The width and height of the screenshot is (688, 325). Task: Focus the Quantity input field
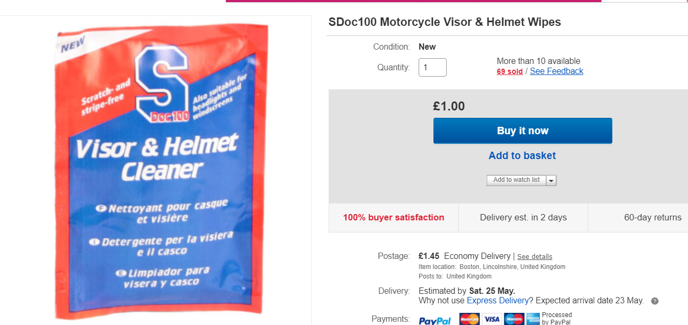[x=432, y=68]
